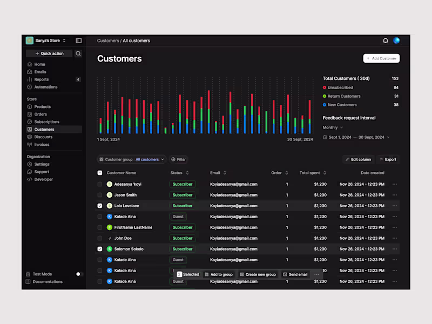Image resolution: width=432 pixels, height=324 pixels.
Task: Open the Monthly interval dropdown
Action: tap(333, 127)
